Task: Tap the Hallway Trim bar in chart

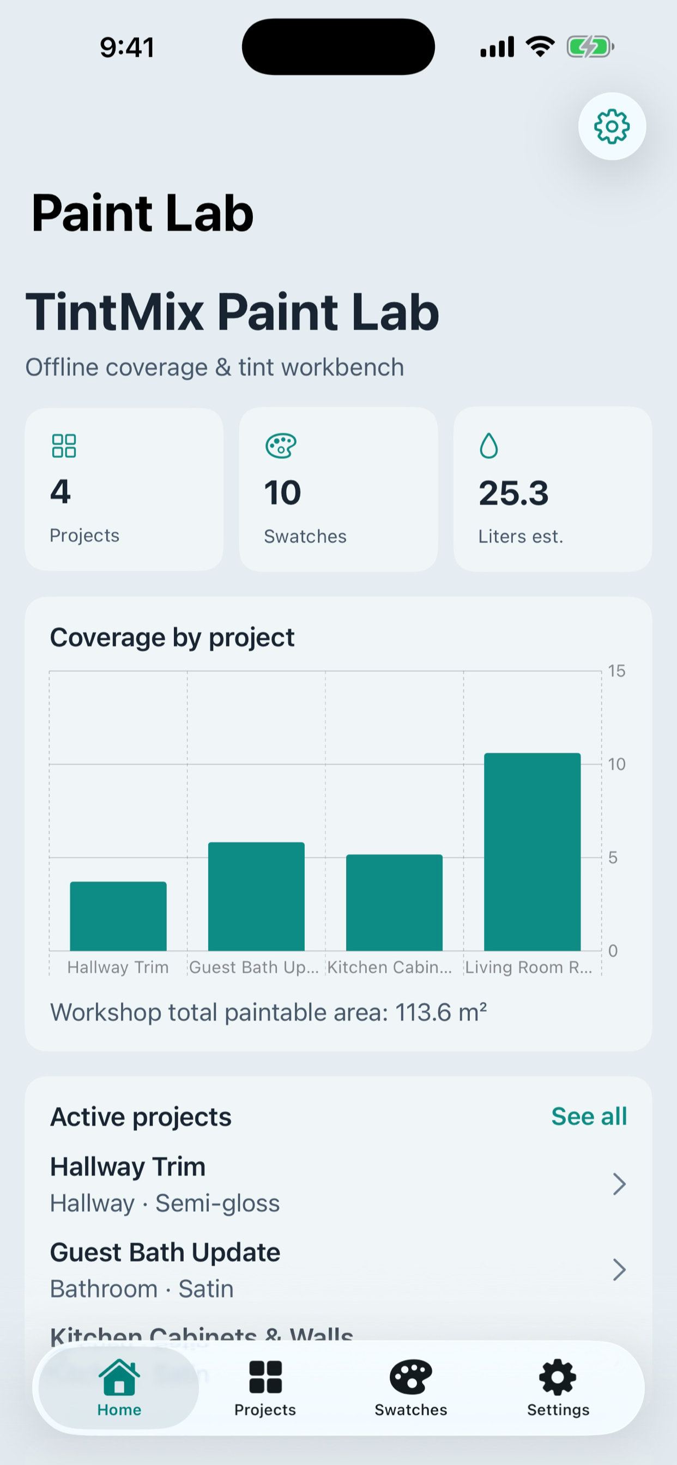Action: pyautogui.click(x=118, y=916)
